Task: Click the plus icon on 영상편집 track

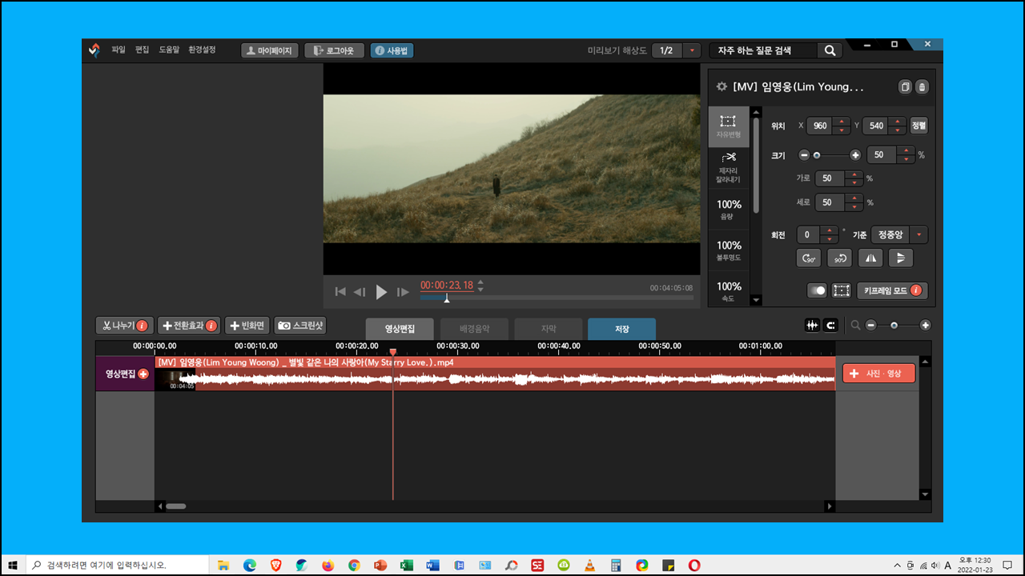Action: (143, 374)
